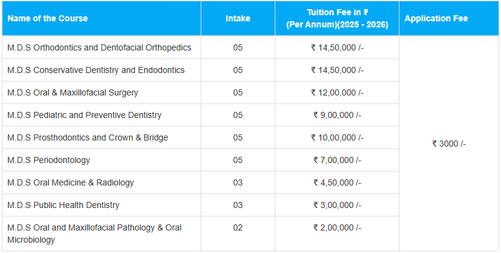501x253 pixels.
Task: Click M.D.S Pediatric and Preventive Dentistry
Action: point(85,115)
